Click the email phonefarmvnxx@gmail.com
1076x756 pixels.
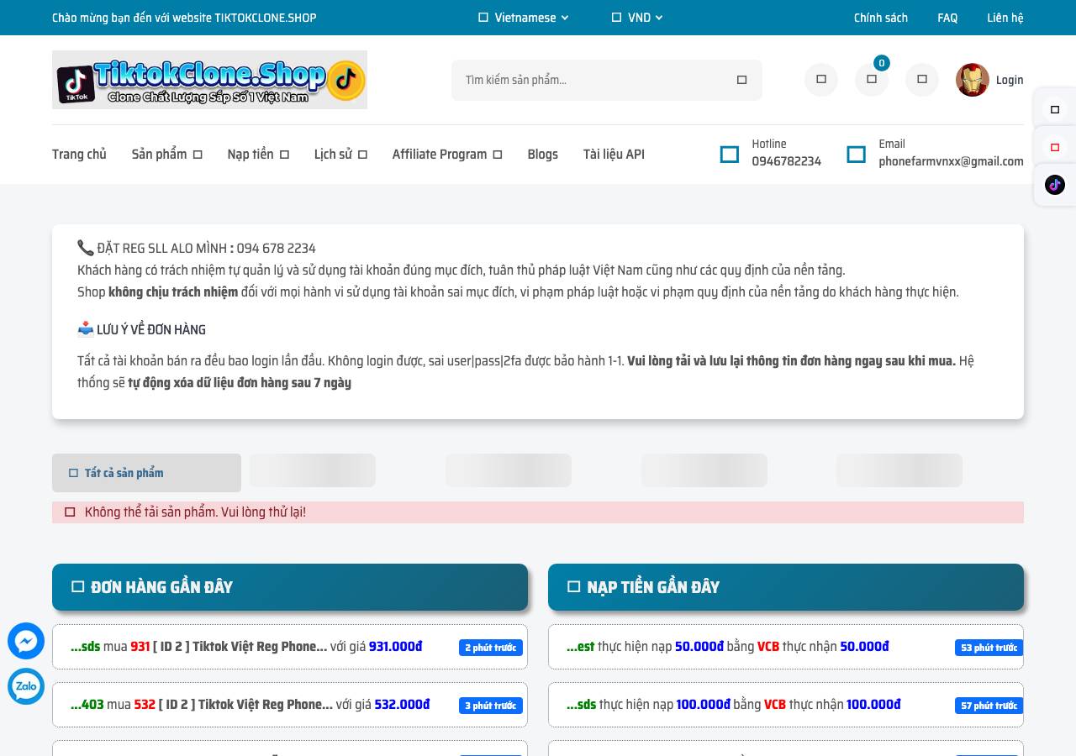951,161
